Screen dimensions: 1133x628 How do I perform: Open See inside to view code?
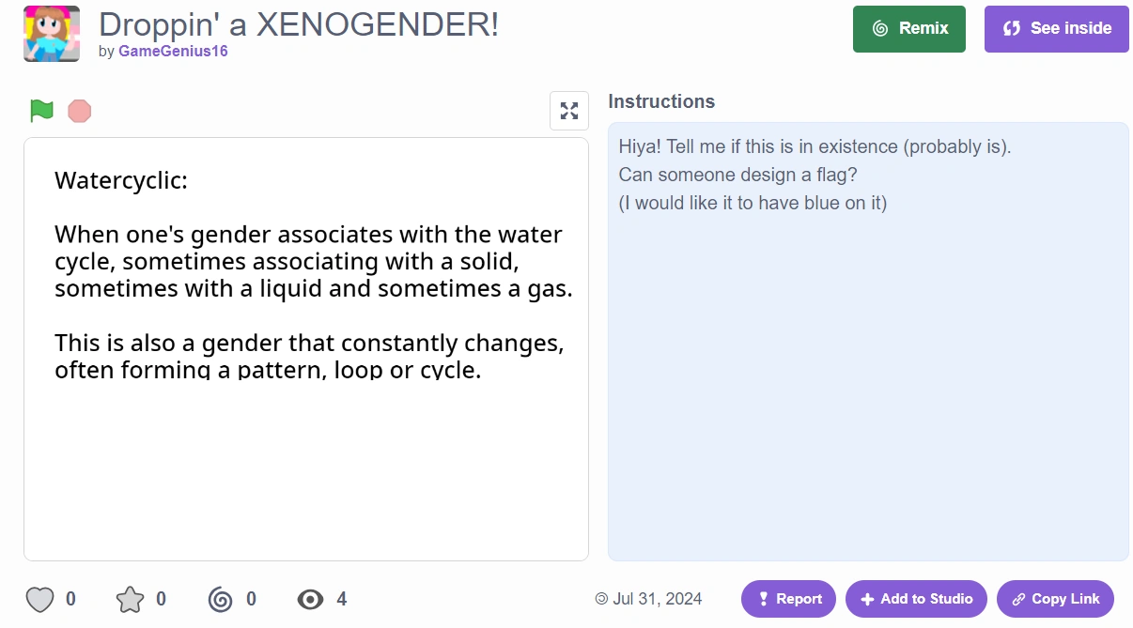pyautogui.click(x=1056, y=29)
